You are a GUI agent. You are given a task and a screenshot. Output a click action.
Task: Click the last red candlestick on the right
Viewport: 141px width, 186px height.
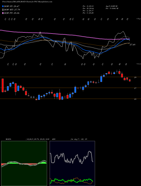pyautogui.click(x=130, y=80)
